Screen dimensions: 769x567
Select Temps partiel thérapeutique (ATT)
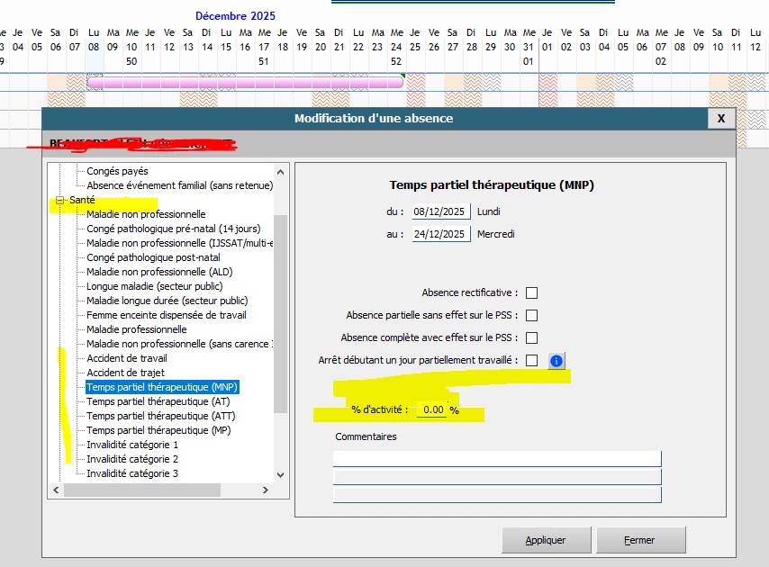click(161, 416)
